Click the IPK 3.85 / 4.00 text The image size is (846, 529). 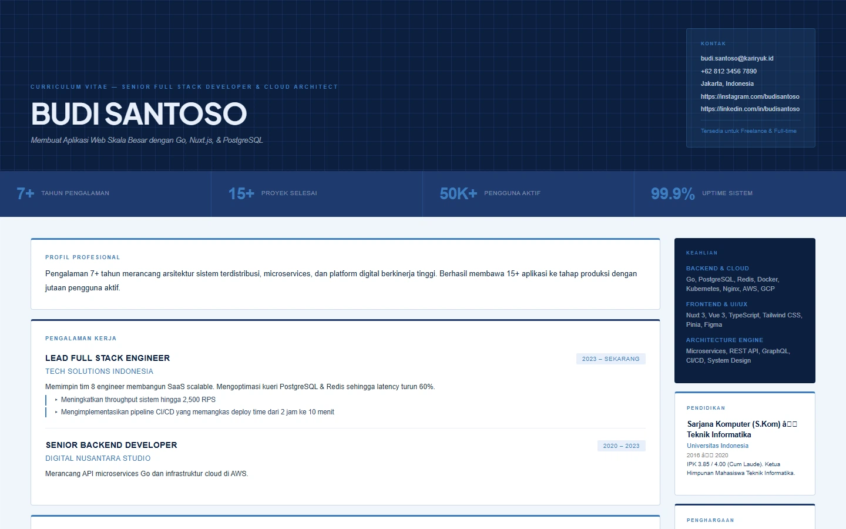tap(740, 468)
